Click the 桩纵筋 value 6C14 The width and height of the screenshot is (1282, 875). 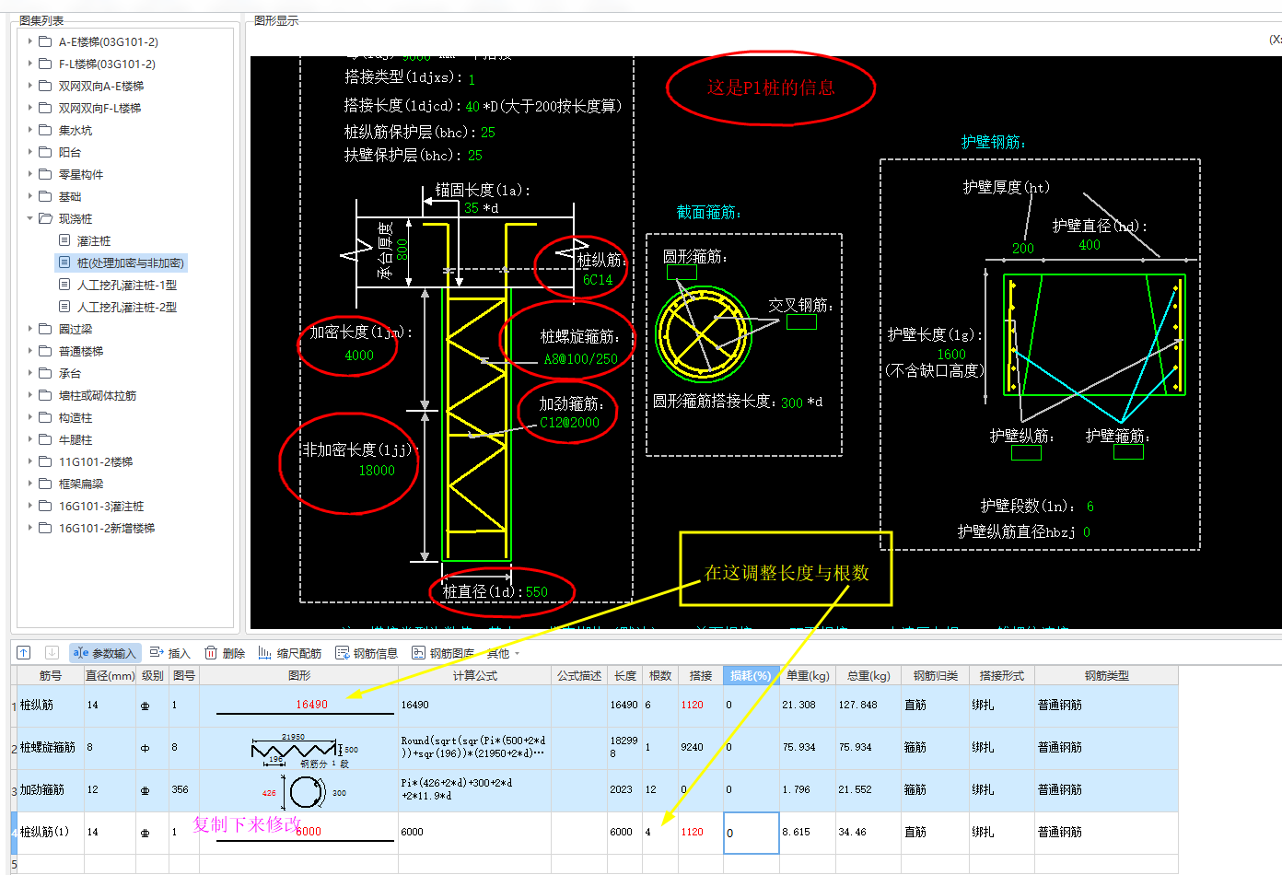(x=598, y=280)
